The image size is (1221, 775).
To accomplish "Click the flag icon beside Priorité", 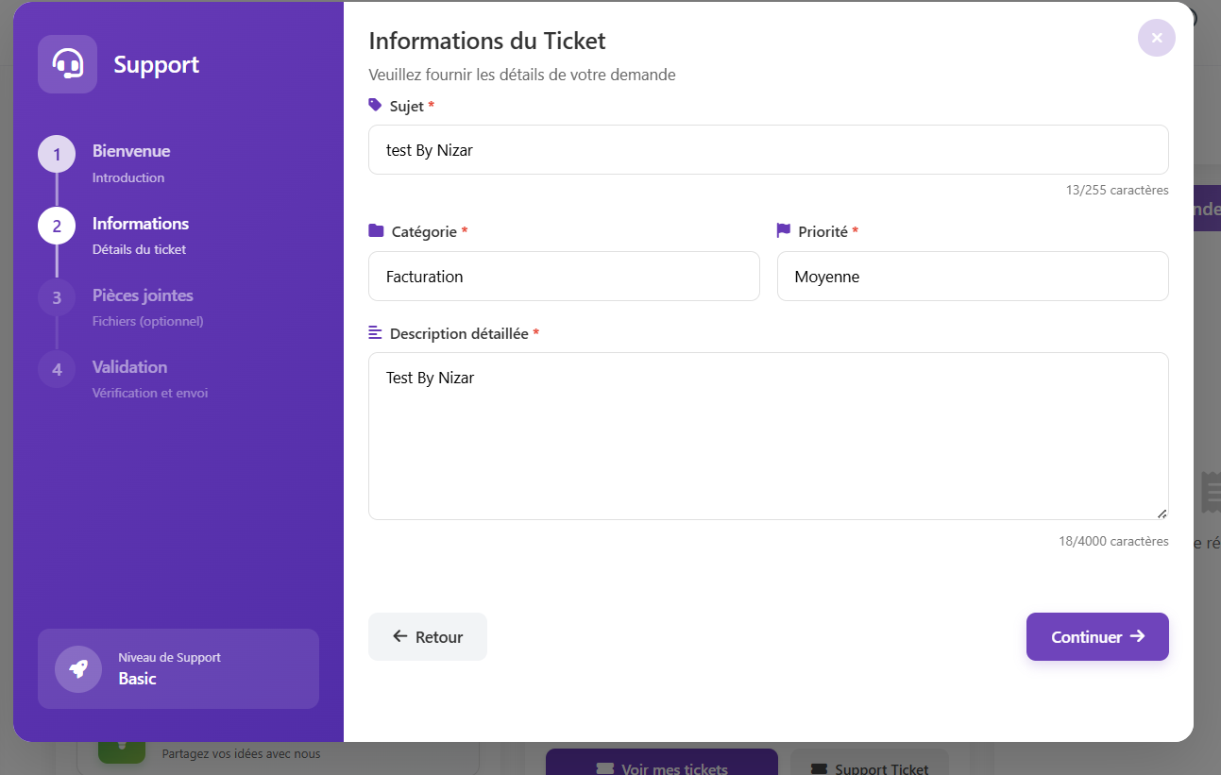I will (783, 230).
